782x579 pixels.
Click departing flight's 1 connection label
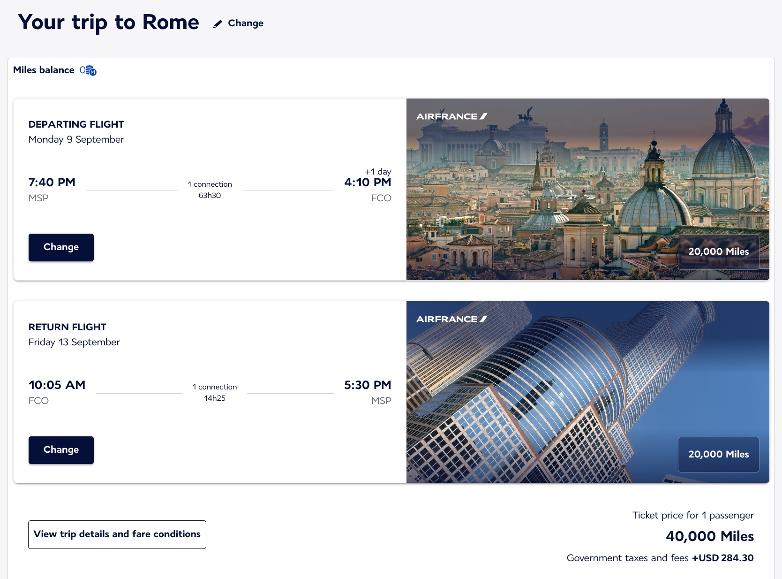(210, 184)
